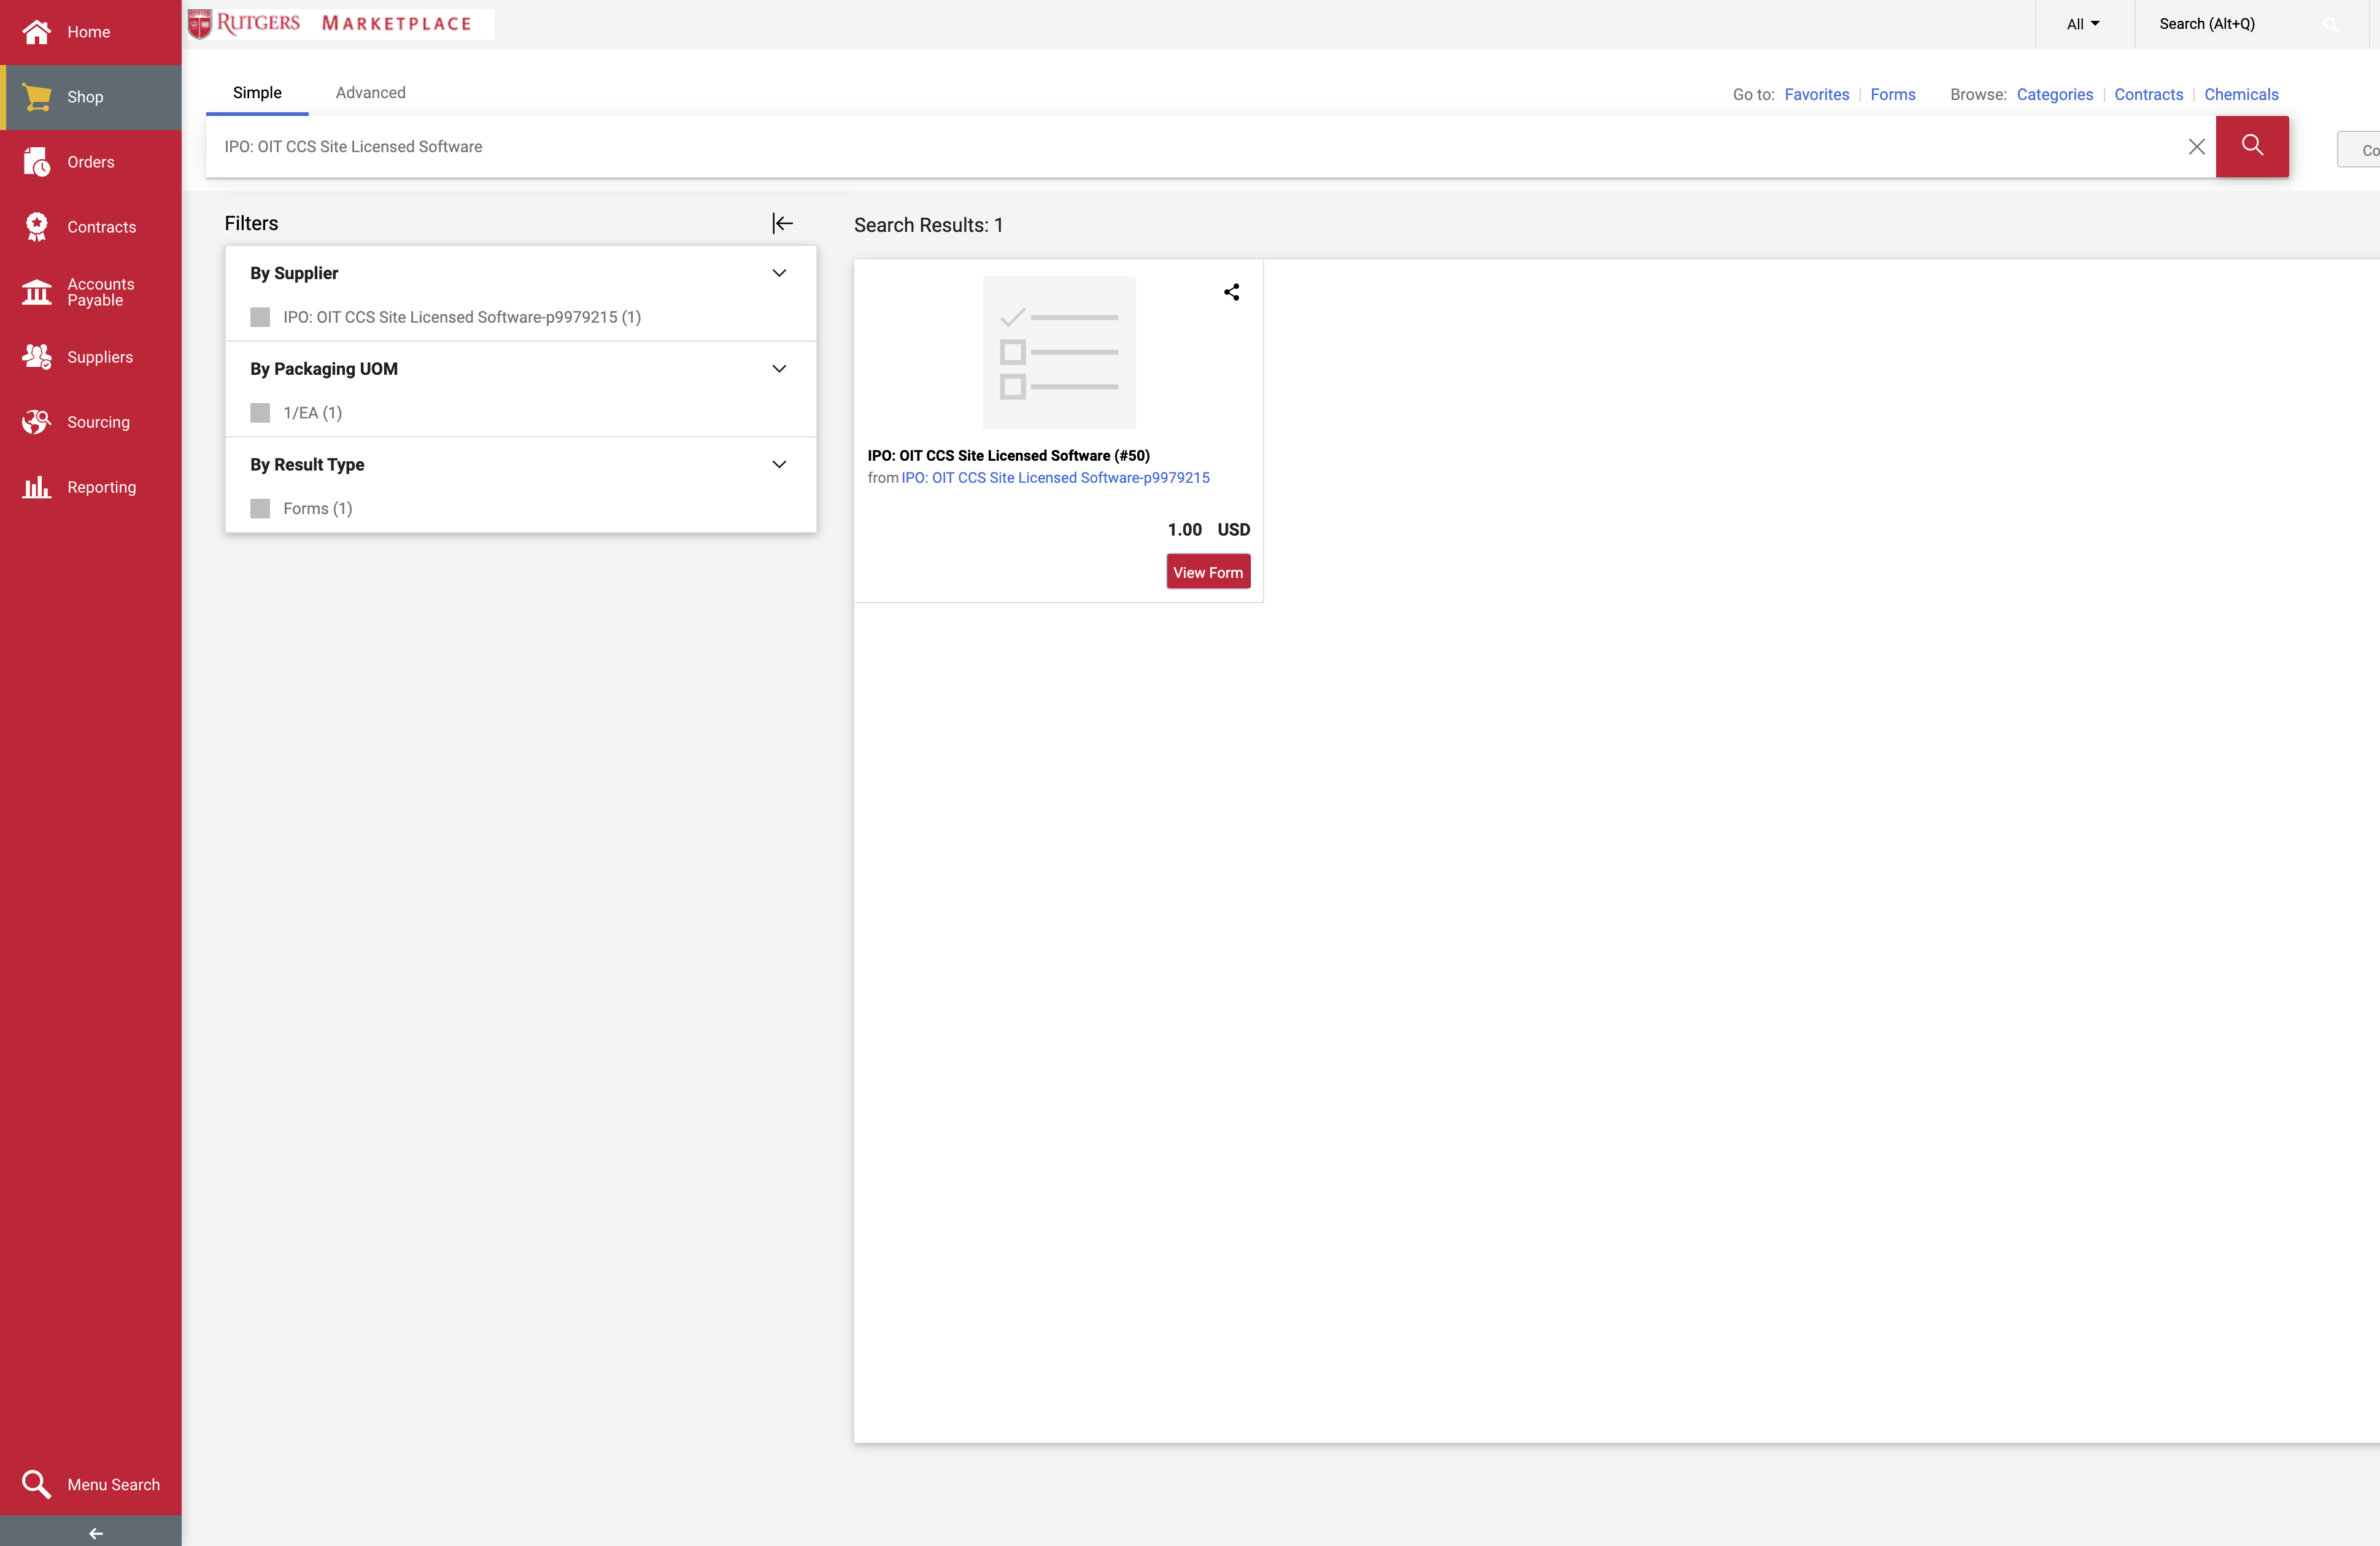Switch to the Simple search tab
The width and height of the screenshot is (2380, 1546).
[257, 93]
